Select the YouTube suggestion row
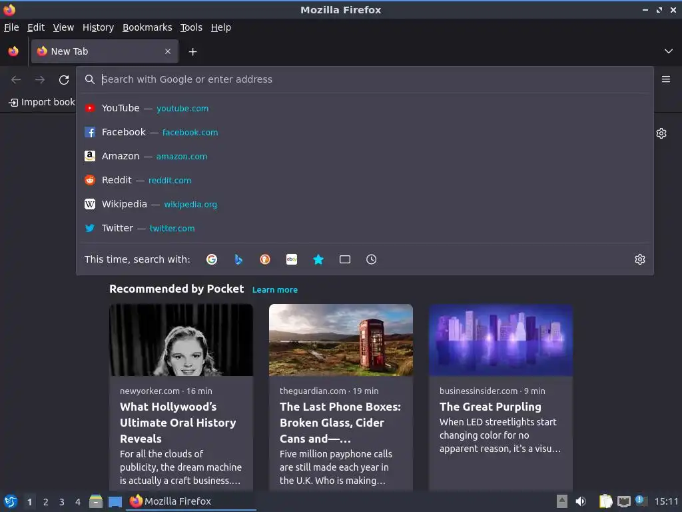The image size is (682, 512). point(365,108)
